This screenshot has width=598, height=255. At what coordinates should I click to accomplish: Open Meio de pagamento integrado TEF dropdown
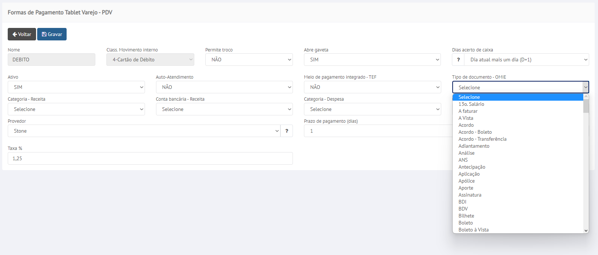(x=372, y=87)
